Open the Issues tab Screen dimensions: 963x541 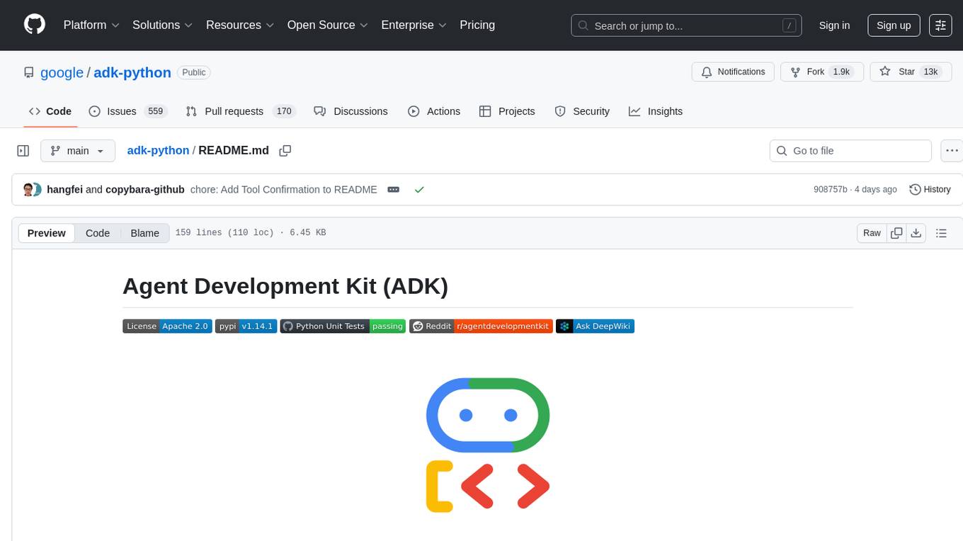click(127, 111)
